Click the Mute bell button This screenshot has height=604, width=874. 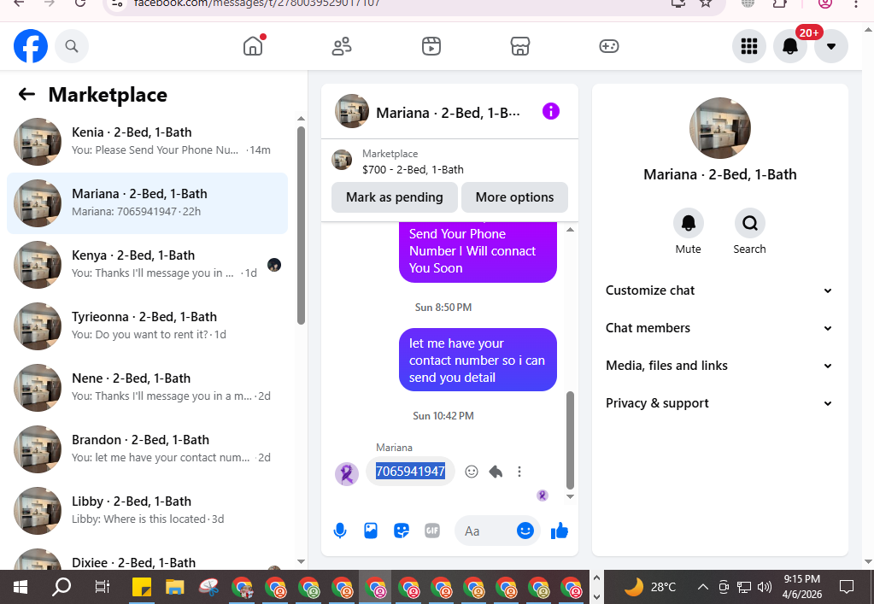(x=689, y=224)
